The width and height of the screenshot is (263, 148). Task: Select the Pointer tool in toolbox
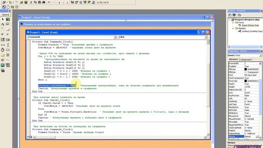point(3,19)
